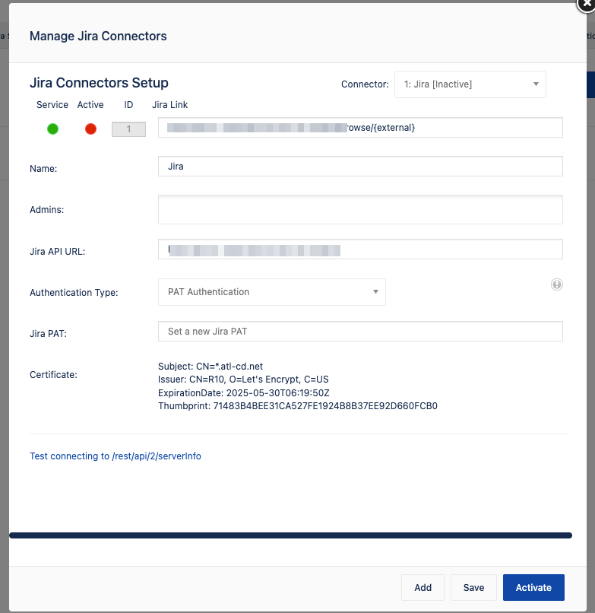
Task: Activate the Jira connector
Action: 533,588
